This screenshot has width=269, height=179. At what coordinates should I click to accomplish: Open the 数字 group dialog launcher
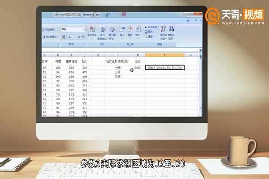coord(84,44)
